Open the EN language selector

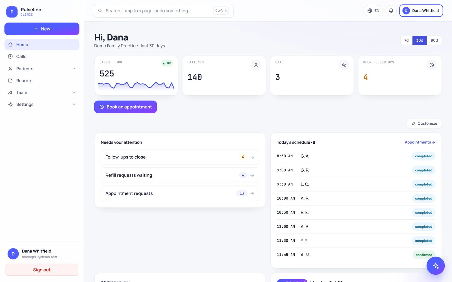coord(373,11)
